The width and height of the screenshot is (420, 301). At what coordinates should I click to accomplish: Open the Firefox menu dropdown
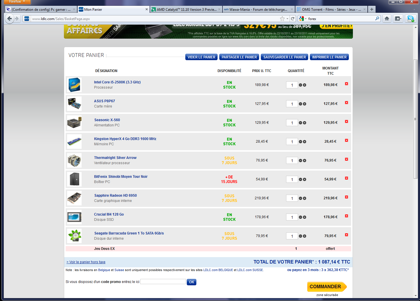pyautogui.click(x=17, y=2)
